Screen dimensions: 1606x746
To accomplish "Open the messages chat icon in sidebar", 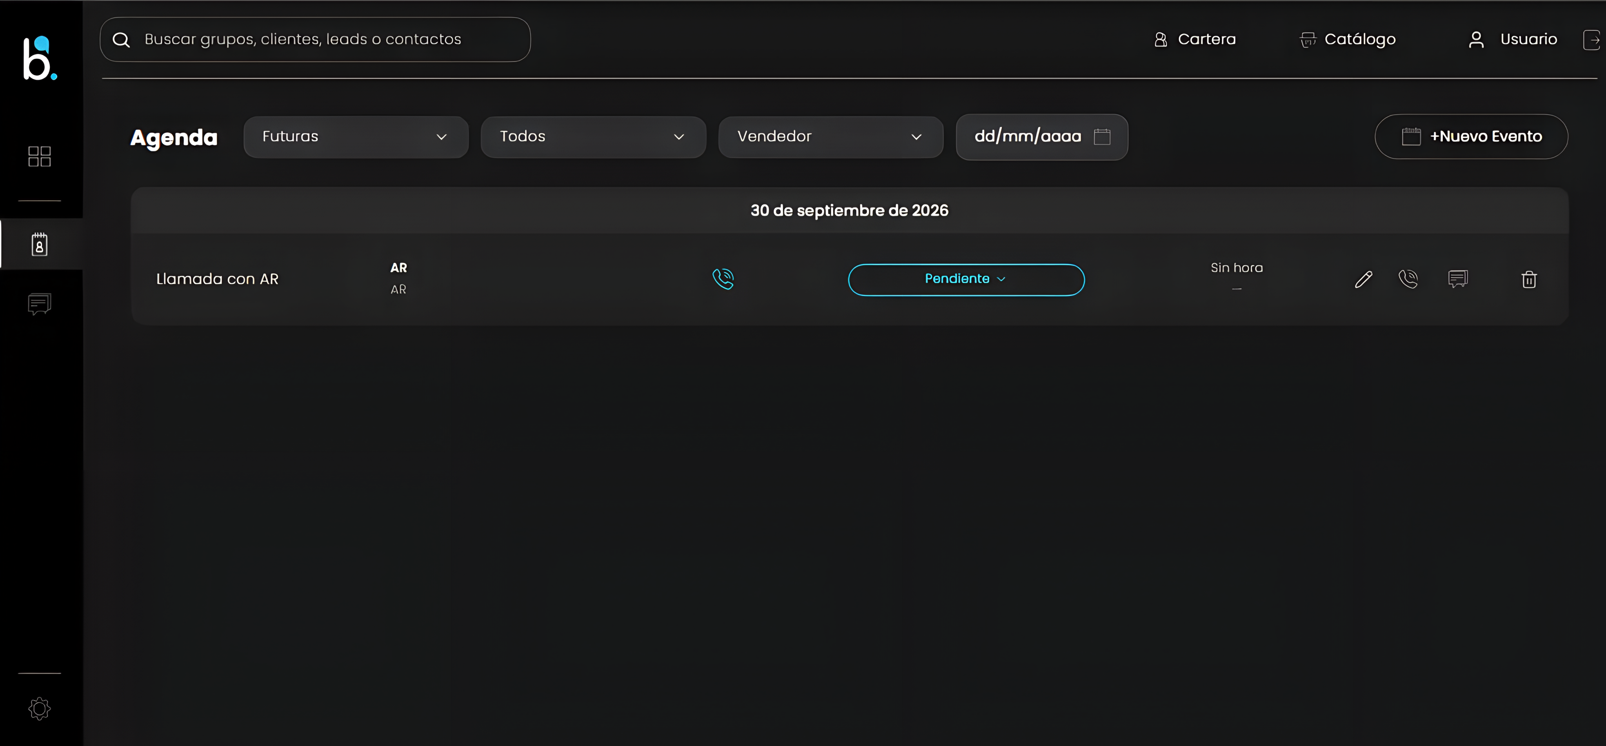I will [39, 304].
